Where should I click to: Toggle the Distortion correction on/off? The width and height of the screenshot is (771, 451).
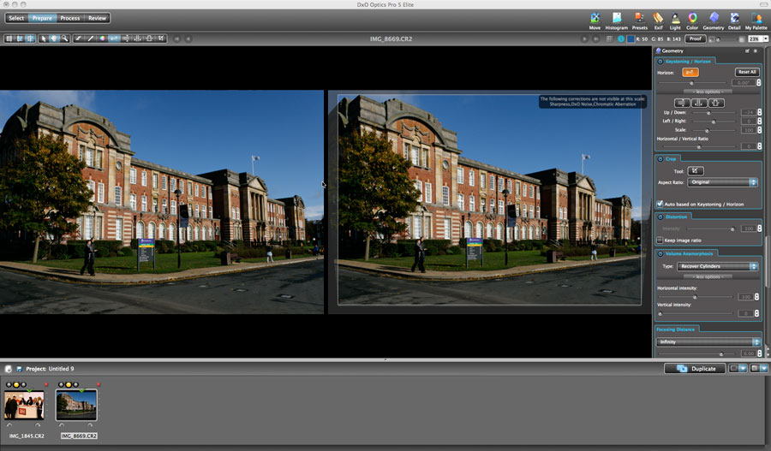point(660,217)
